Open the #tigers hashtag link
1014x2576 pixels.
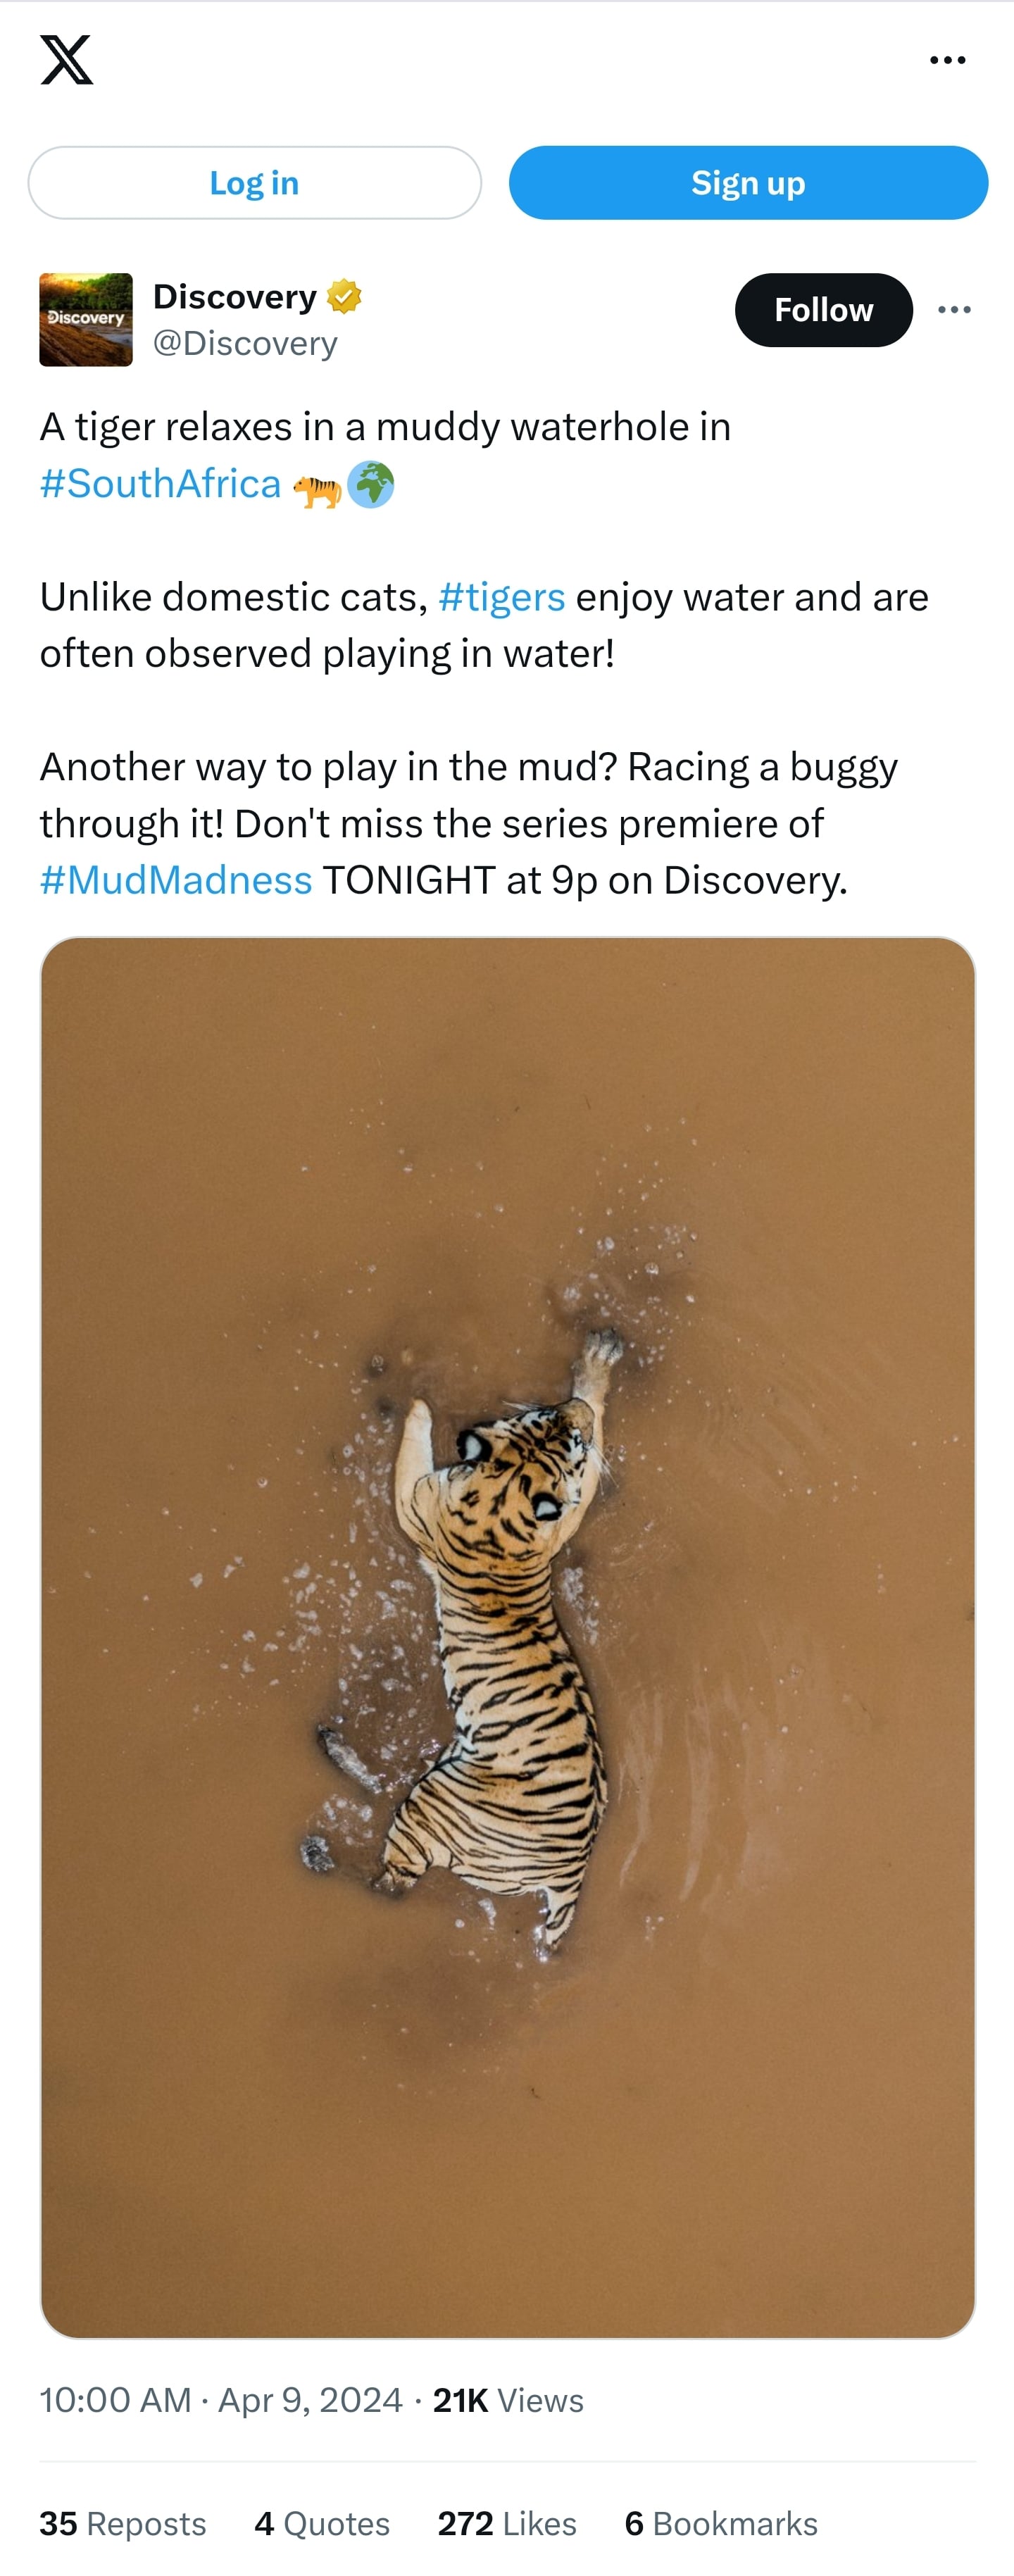click(x=502, y=597)
